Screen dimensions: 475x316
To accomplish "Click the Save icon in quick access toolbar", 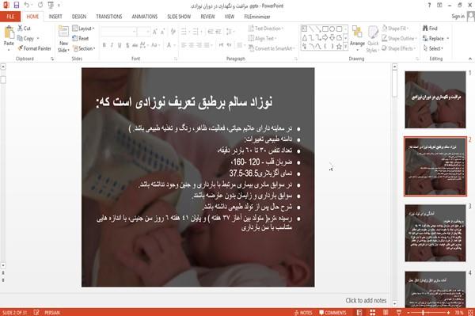I will [x=17, y=5].
